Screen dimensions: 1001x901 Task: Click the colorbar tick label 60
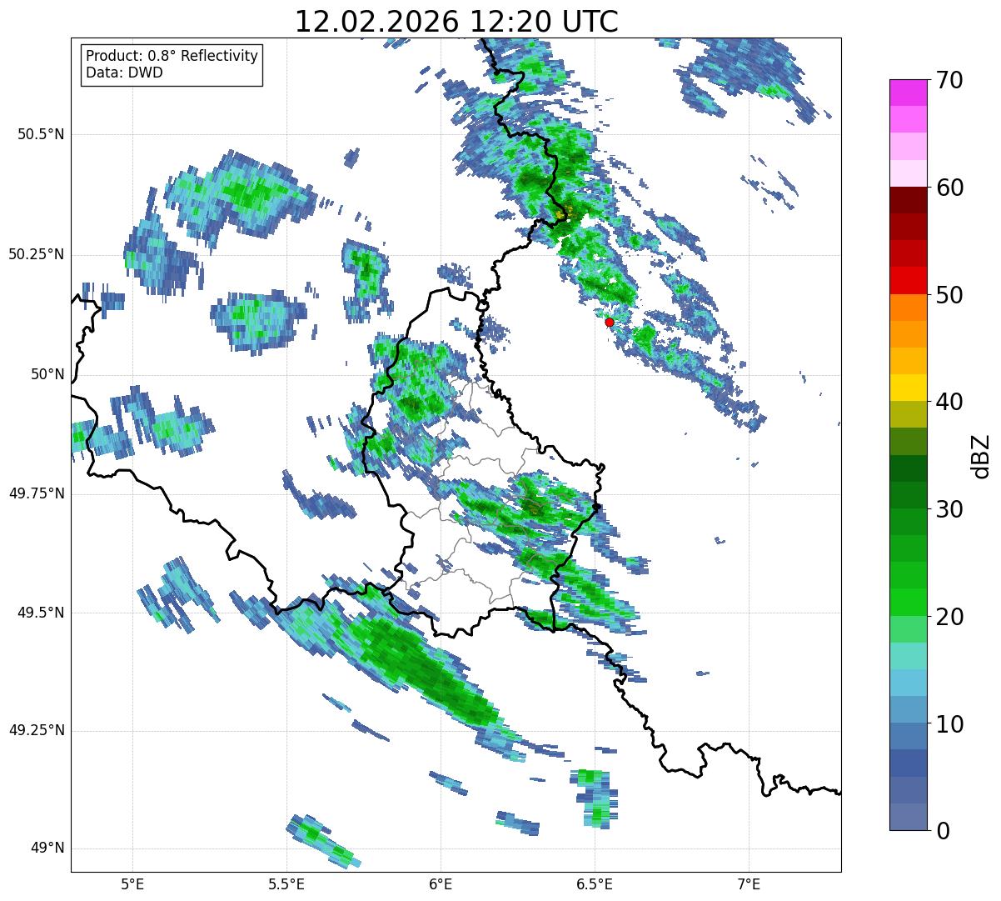pos(949,188)
